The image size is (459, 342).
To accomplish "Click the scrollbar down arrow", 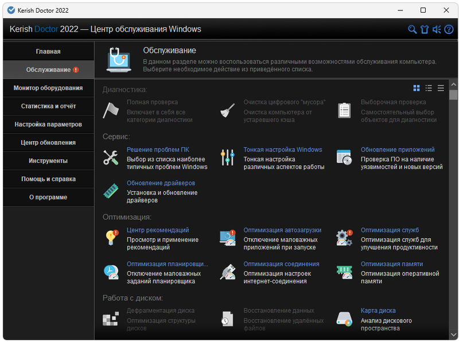I will coord(453,335).
